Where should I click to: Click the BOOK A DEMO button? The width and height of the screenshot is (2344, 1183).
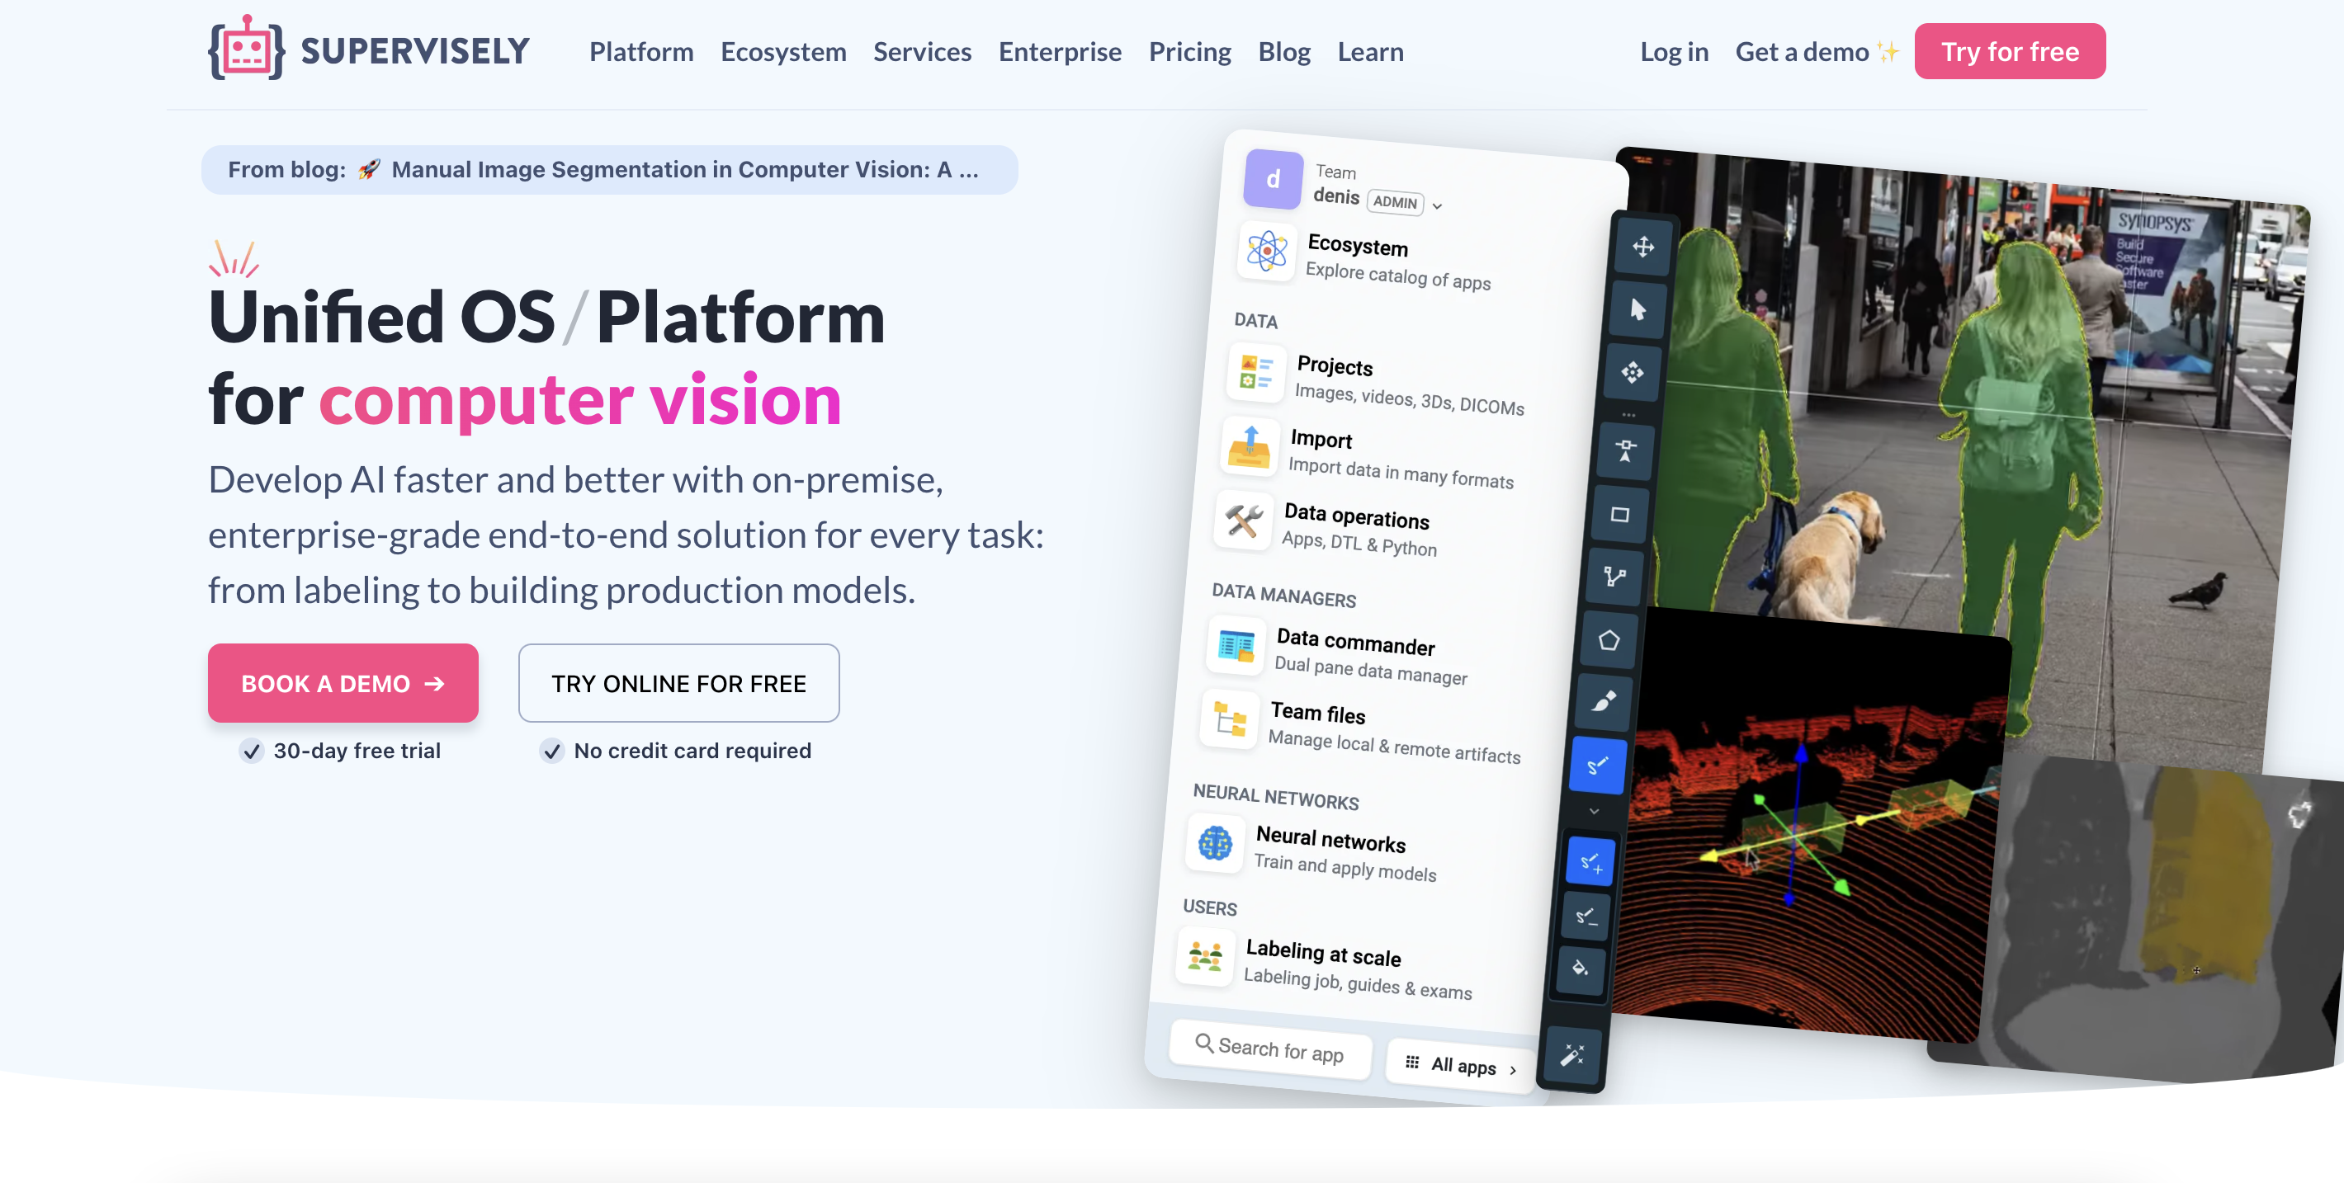click(343, 682)
